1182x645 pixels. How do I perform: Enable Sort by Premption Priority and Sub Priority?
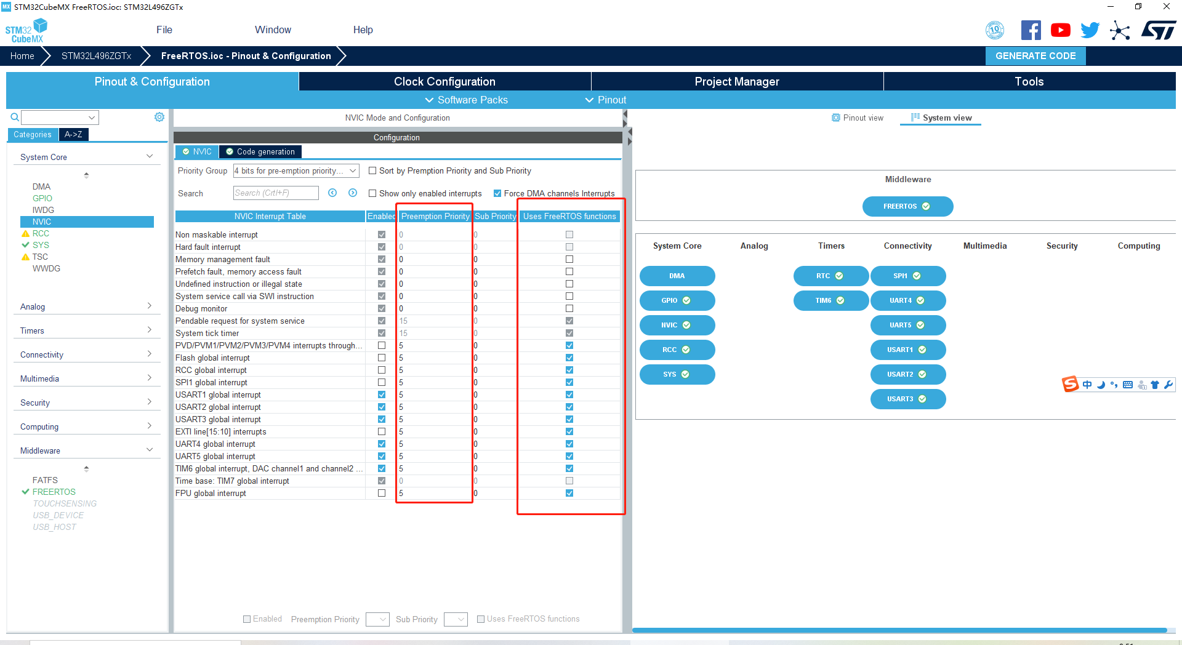[372, 170]
